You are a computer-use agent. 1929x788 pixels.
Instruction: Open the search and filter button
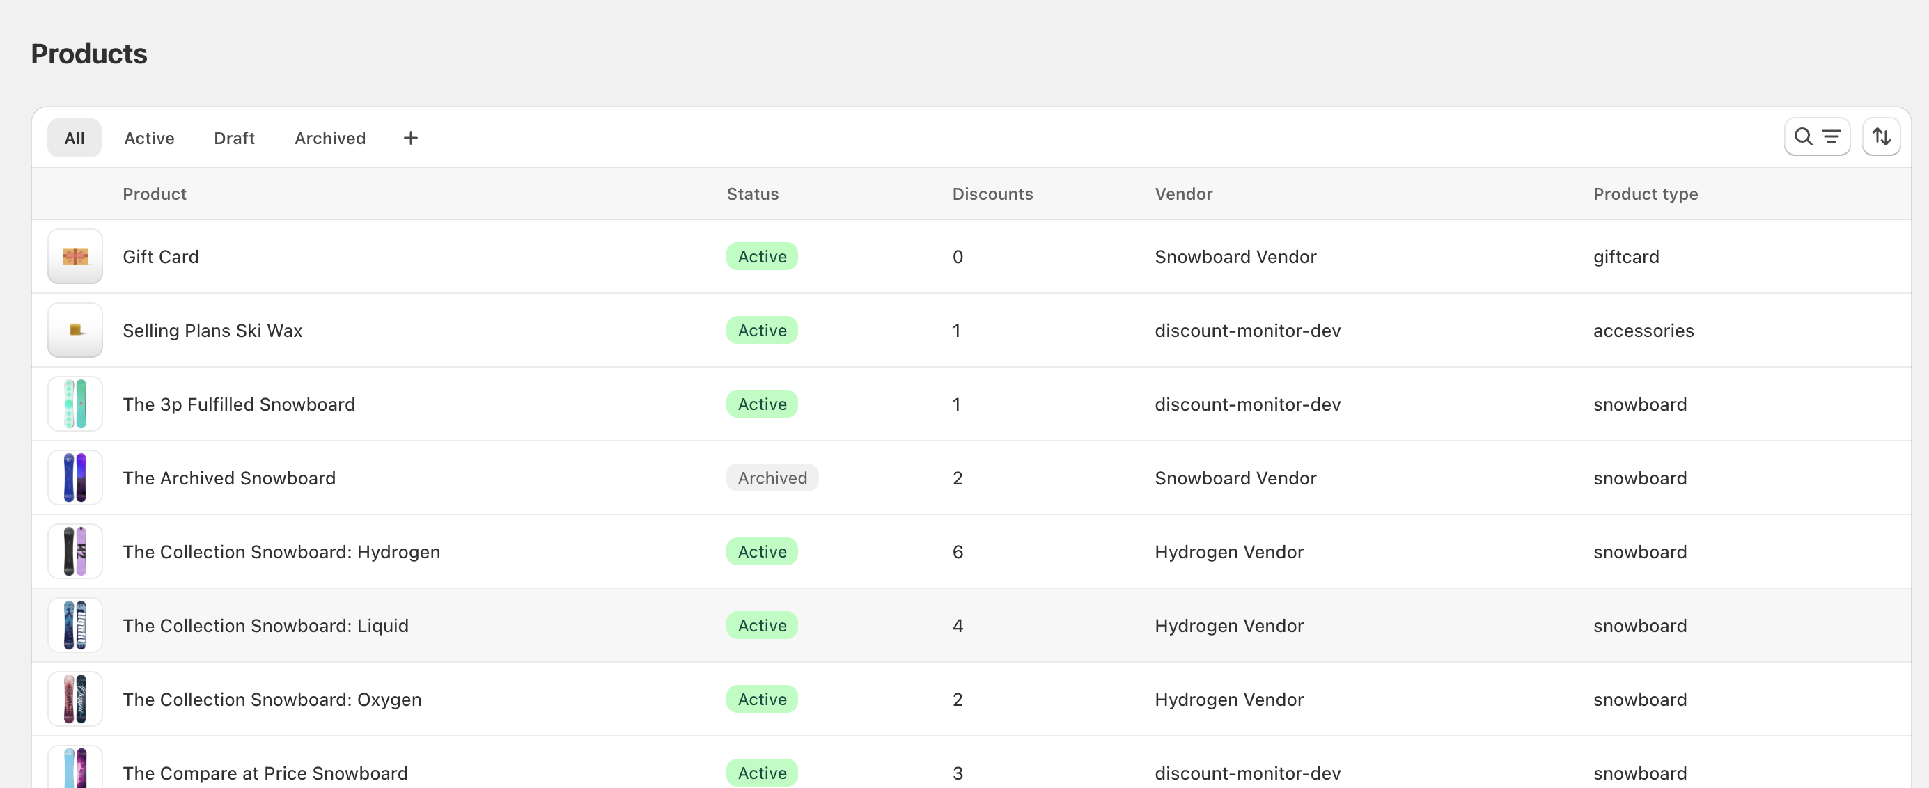point(1817,137)
